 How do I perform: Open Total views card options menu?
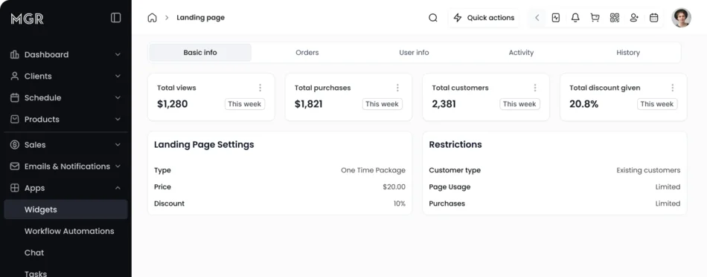(260, 88)
